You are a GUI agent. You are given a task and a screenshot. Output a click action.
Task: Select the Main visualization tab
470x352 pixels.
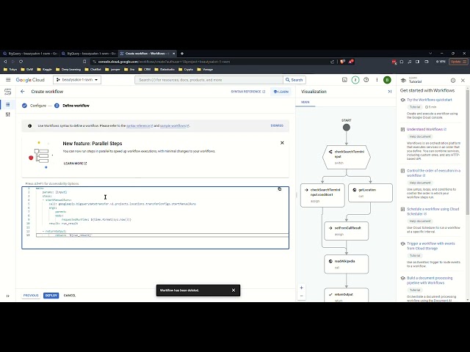pos(305,103)
